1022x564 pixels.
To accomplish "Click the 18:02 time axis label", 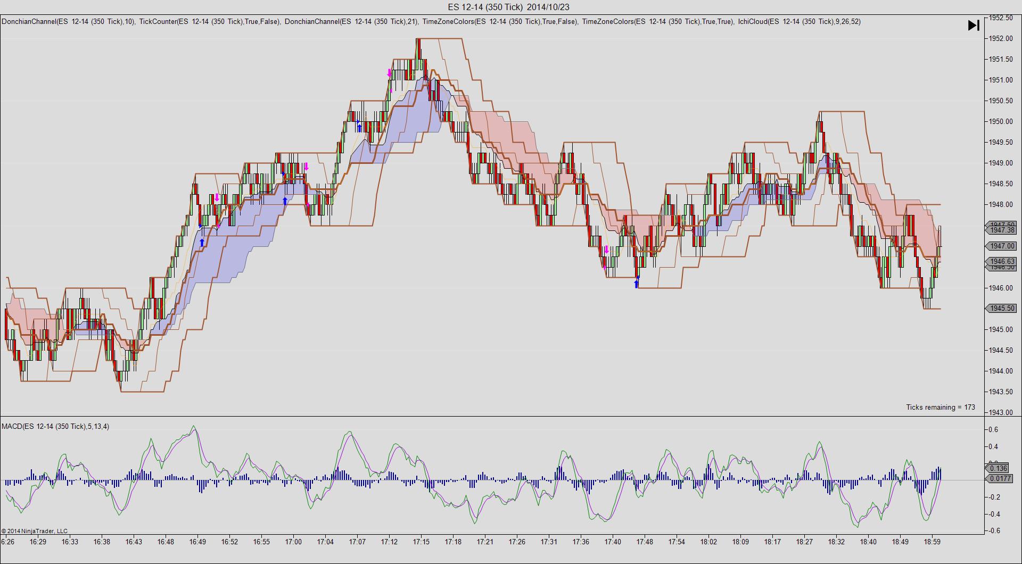I will 708,542.
